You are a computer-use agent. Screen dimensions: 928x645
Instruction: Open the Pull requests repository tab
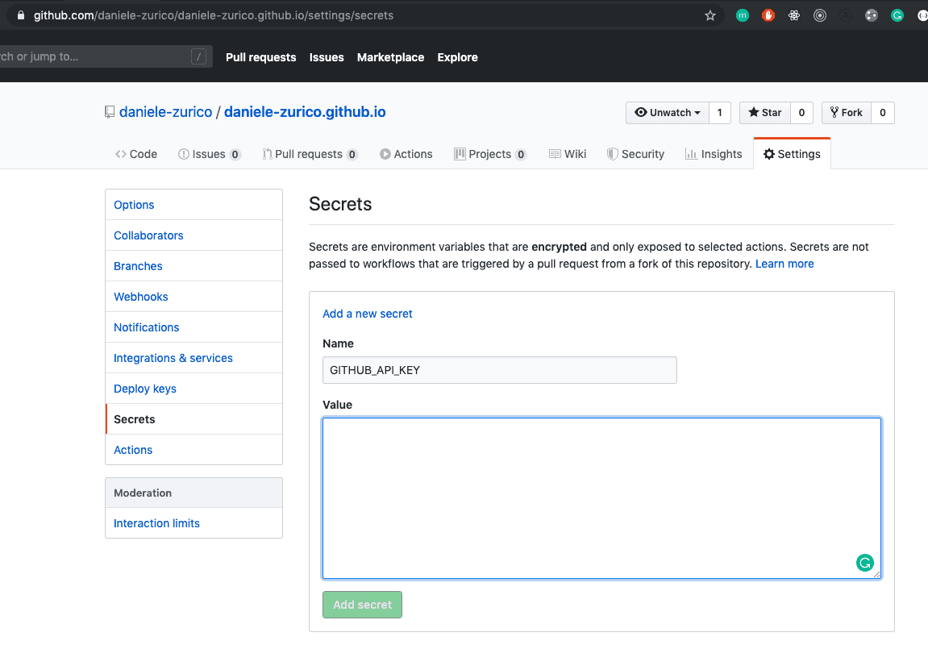310,154
